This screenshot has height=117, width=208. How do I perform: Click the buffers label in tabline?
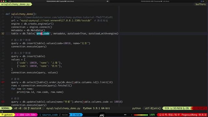tap(201, 4)
